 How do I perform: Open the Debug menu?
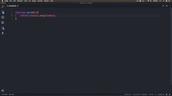(34, 1)
